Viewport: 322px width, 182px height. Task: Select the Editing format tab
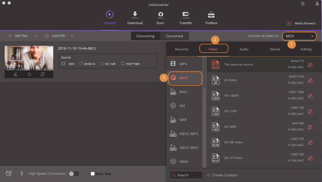306,49
